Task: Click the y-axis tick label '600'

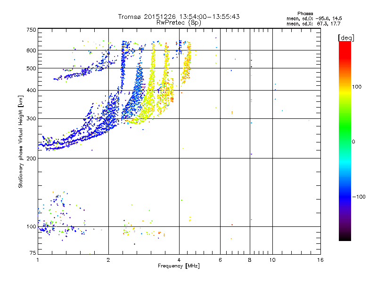Action: 31,50
